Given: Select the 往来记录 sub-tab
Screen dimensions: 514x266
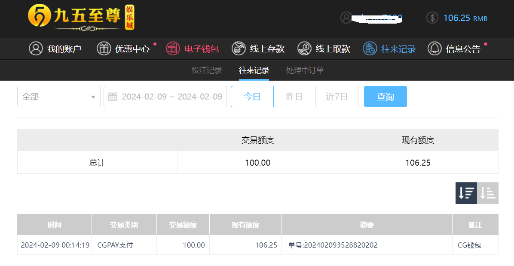Looking at the screenshot, I should pos(254,70).
